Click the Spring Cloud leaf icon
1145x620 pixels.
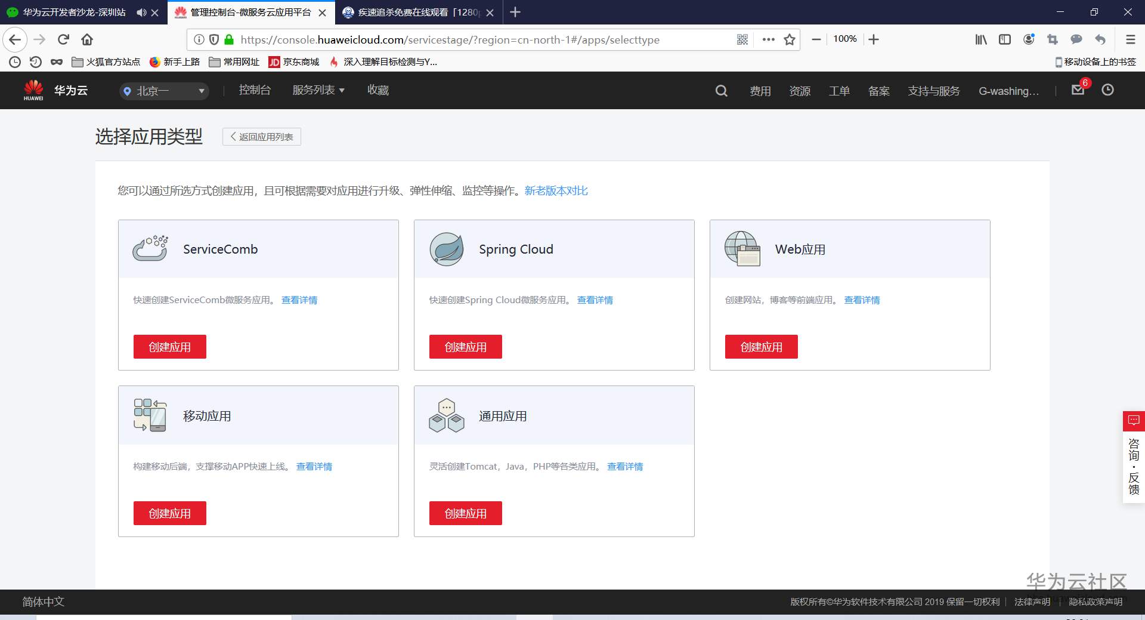click(447, 249)
